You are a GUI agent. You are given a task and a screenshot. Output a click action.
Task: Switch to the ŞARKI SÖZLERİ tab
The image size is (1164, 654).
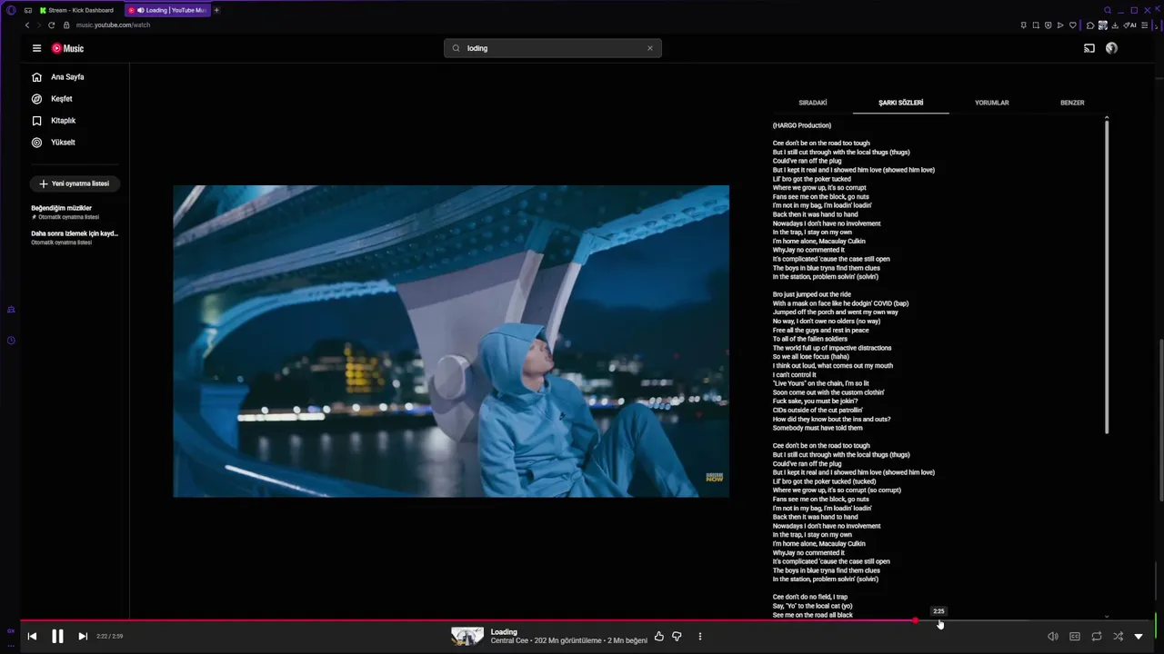coord(901,103)
